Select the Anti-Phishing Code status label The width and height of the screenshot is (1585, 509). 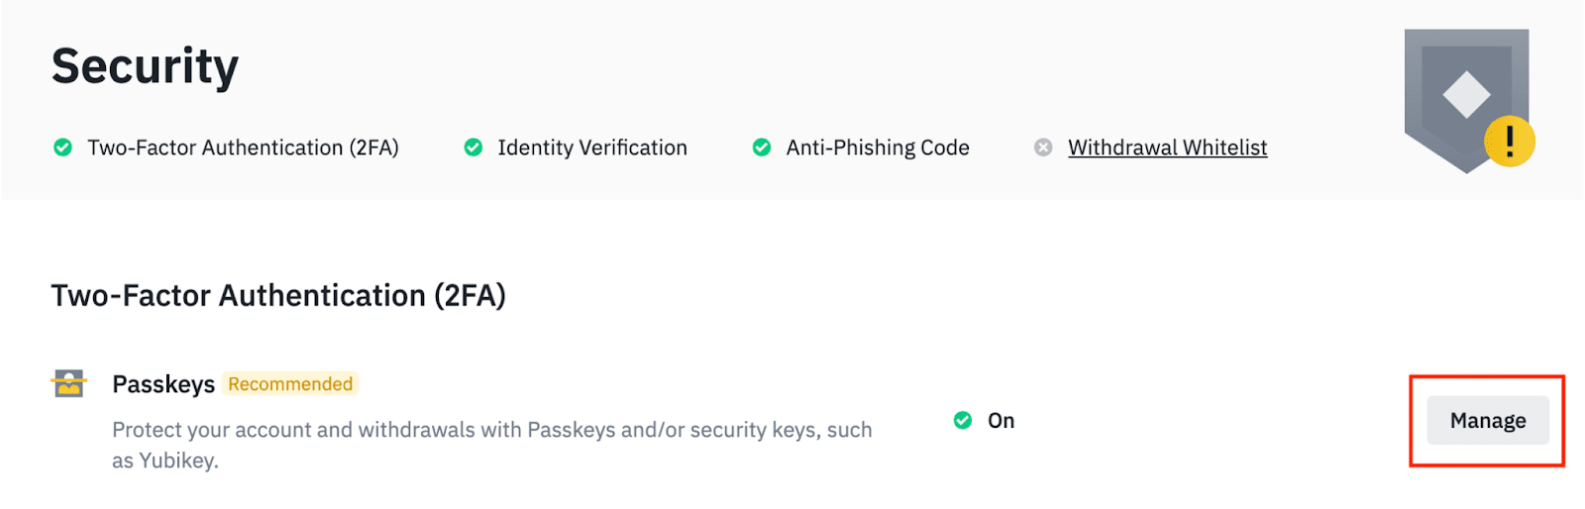click(x=878, y=148)
